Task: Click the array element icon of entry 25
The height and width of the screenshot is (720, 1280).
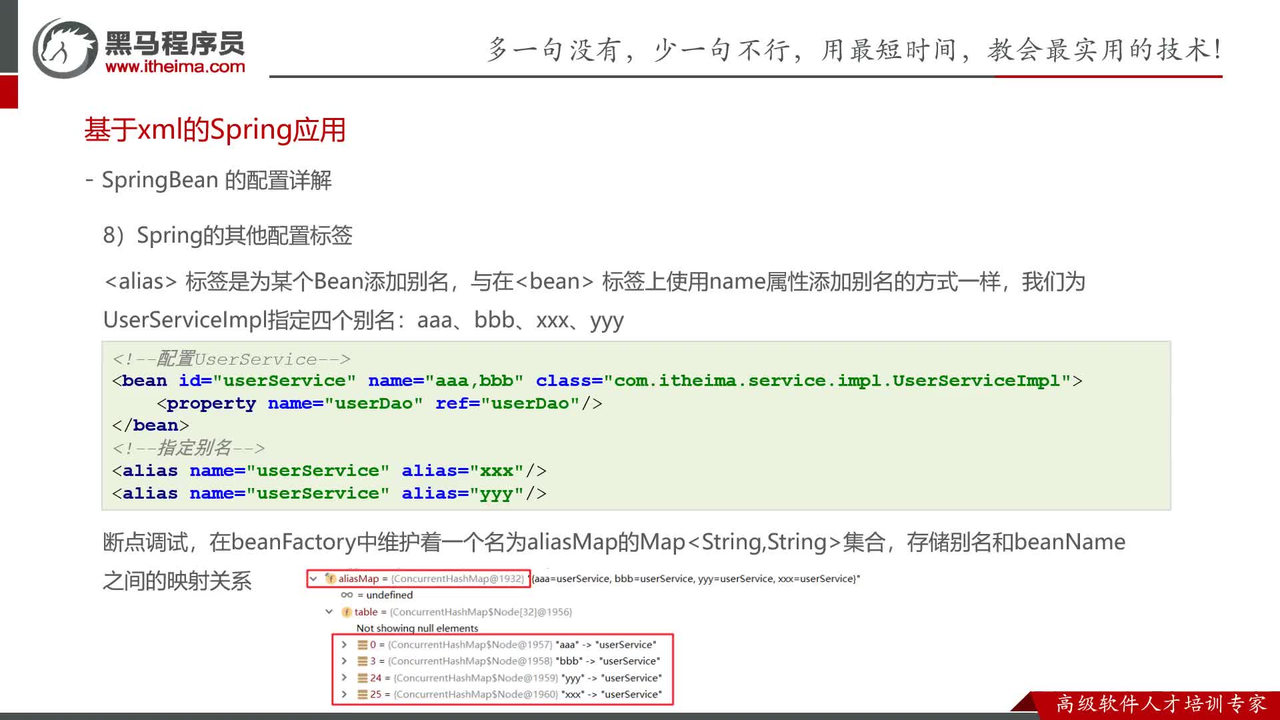Action: 363,695
